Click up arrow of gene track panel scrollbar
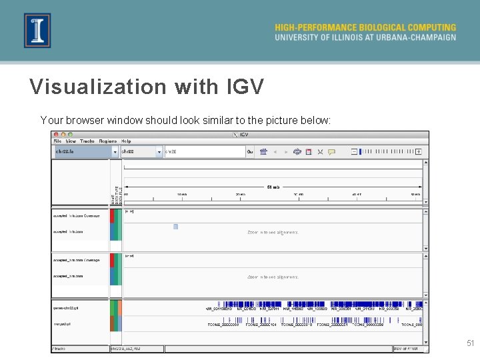Viewport: 480px width, 360px height. point(425,303)
